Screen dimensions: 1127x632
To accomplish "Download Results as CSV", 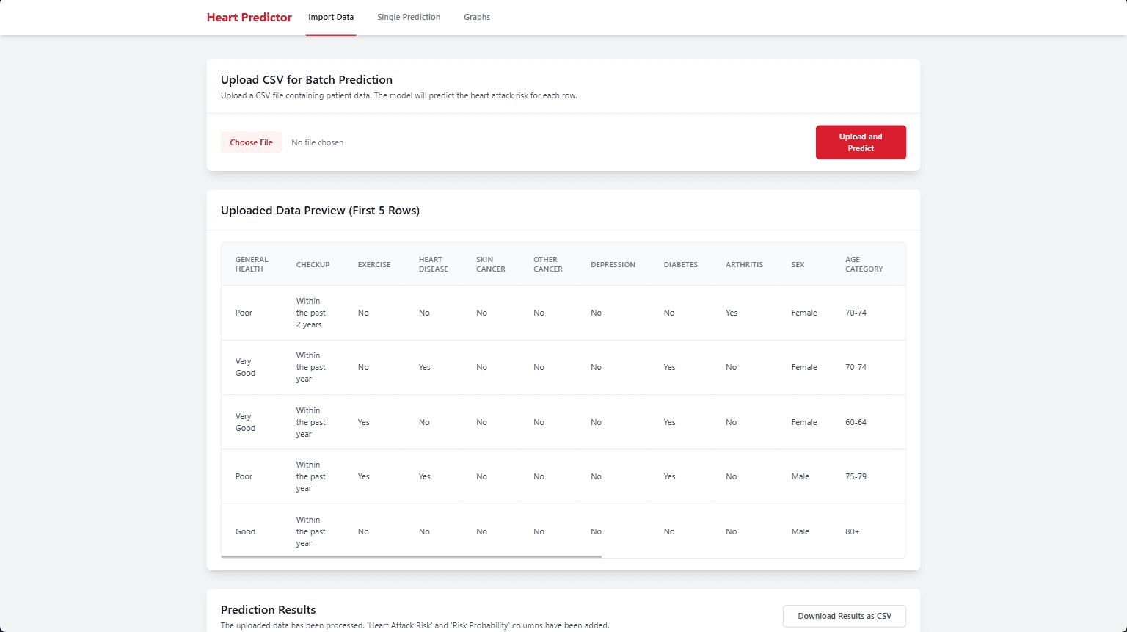I will (x=845, y=616).
